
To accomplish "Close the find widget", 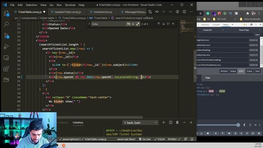I will [173, 24].
